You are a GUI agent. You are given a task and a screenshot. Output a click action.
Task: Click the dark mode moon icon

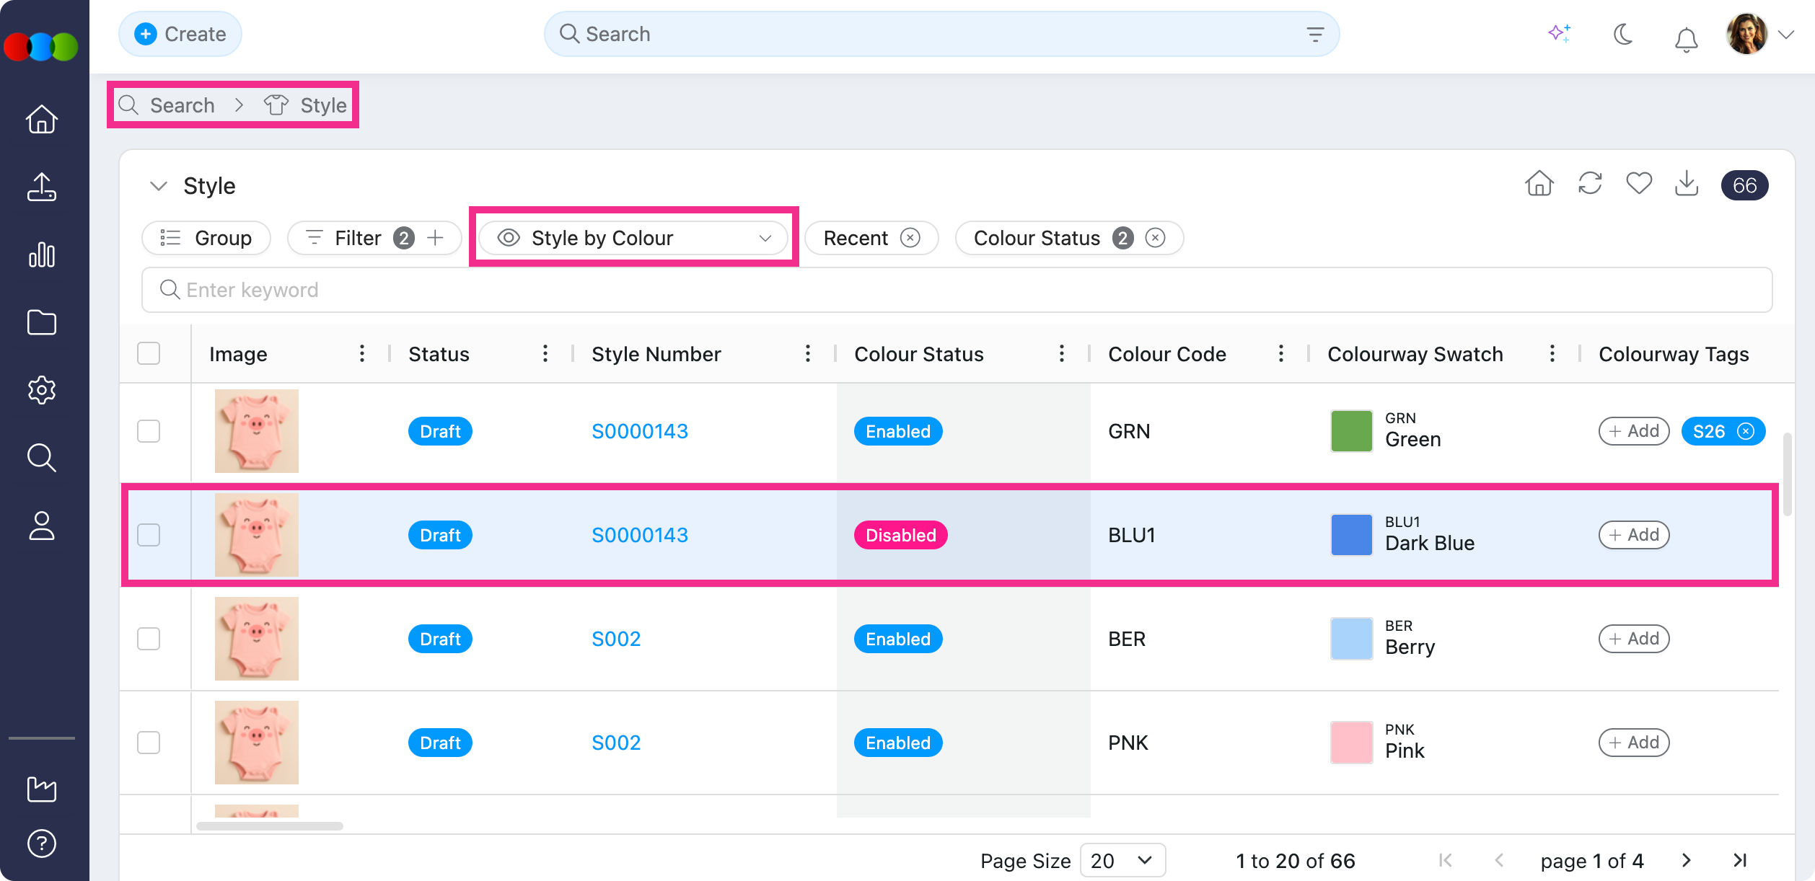[x=1623, y=34]
